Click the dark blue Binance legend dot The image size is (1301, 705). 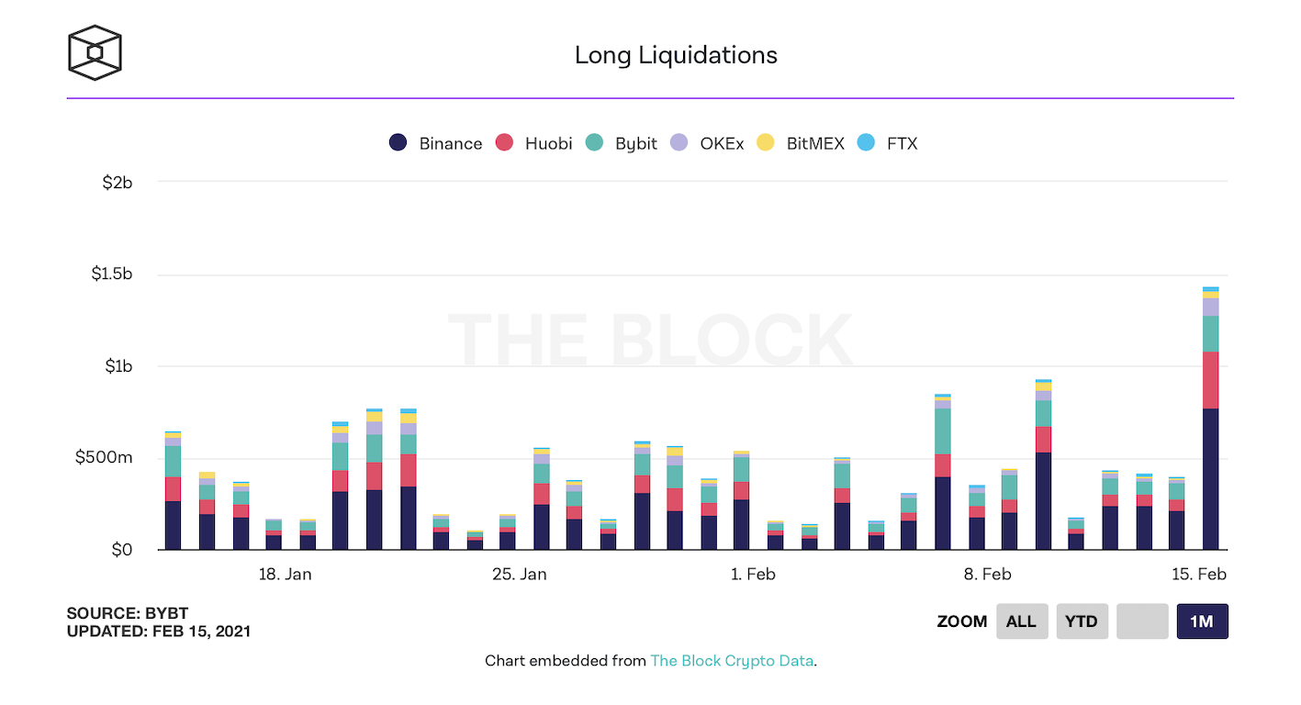coord(398,143)
